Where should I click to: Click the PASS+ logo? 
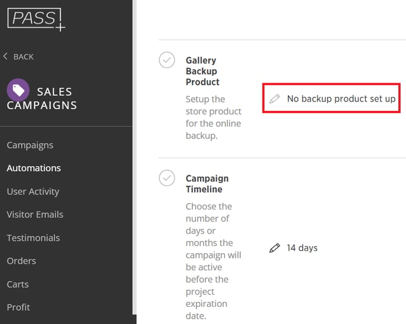click(35, 18)
